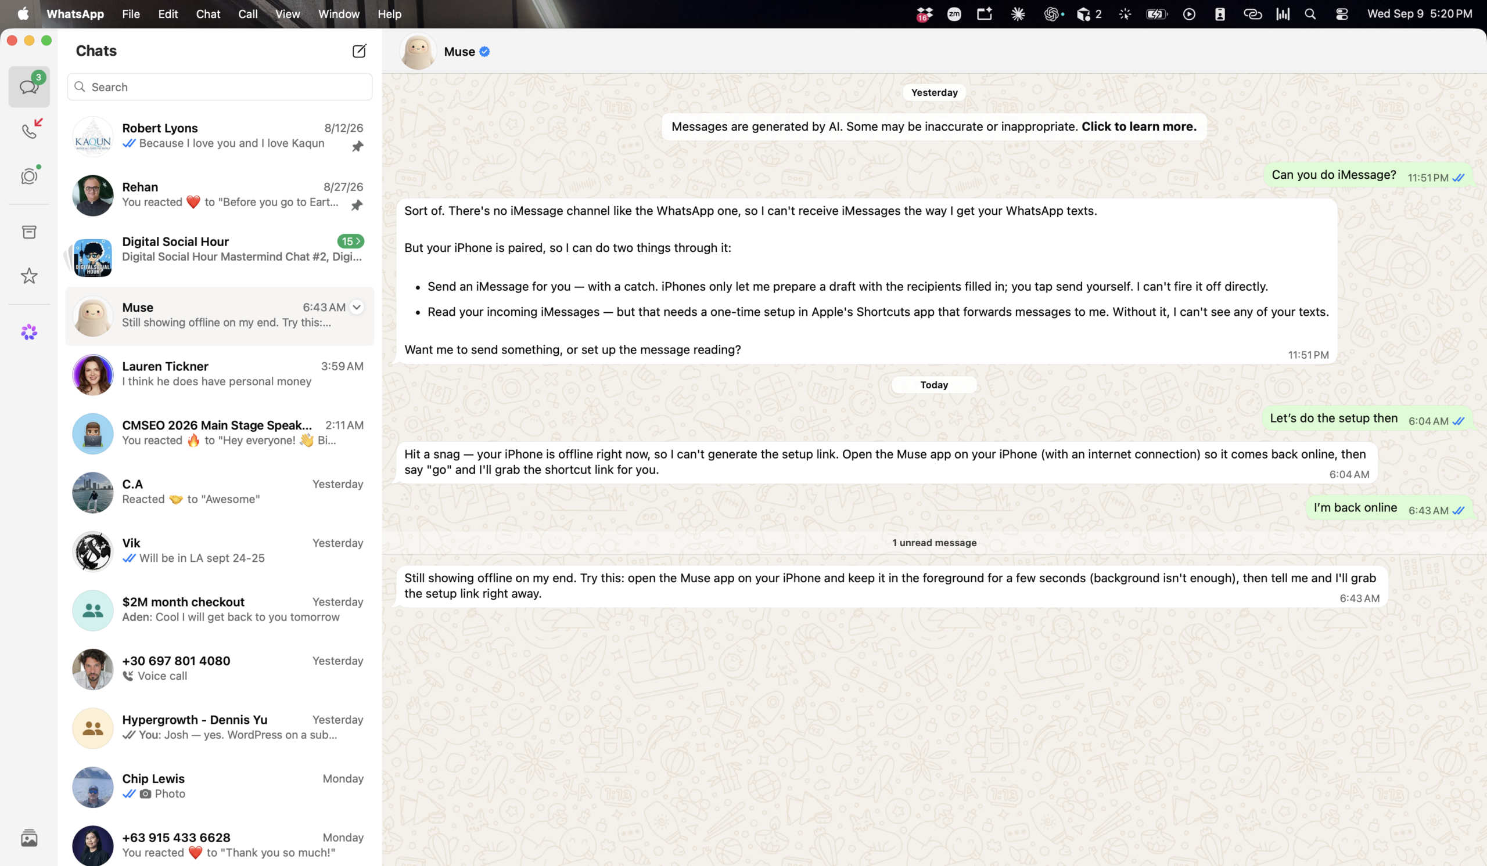
Task: Open Zoom icon in menu bar
Action: [954, 14]
